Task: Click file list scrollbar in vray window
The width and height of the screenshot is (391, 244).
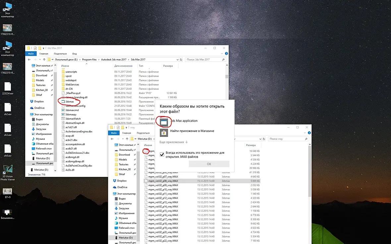Action: [310, 172]
